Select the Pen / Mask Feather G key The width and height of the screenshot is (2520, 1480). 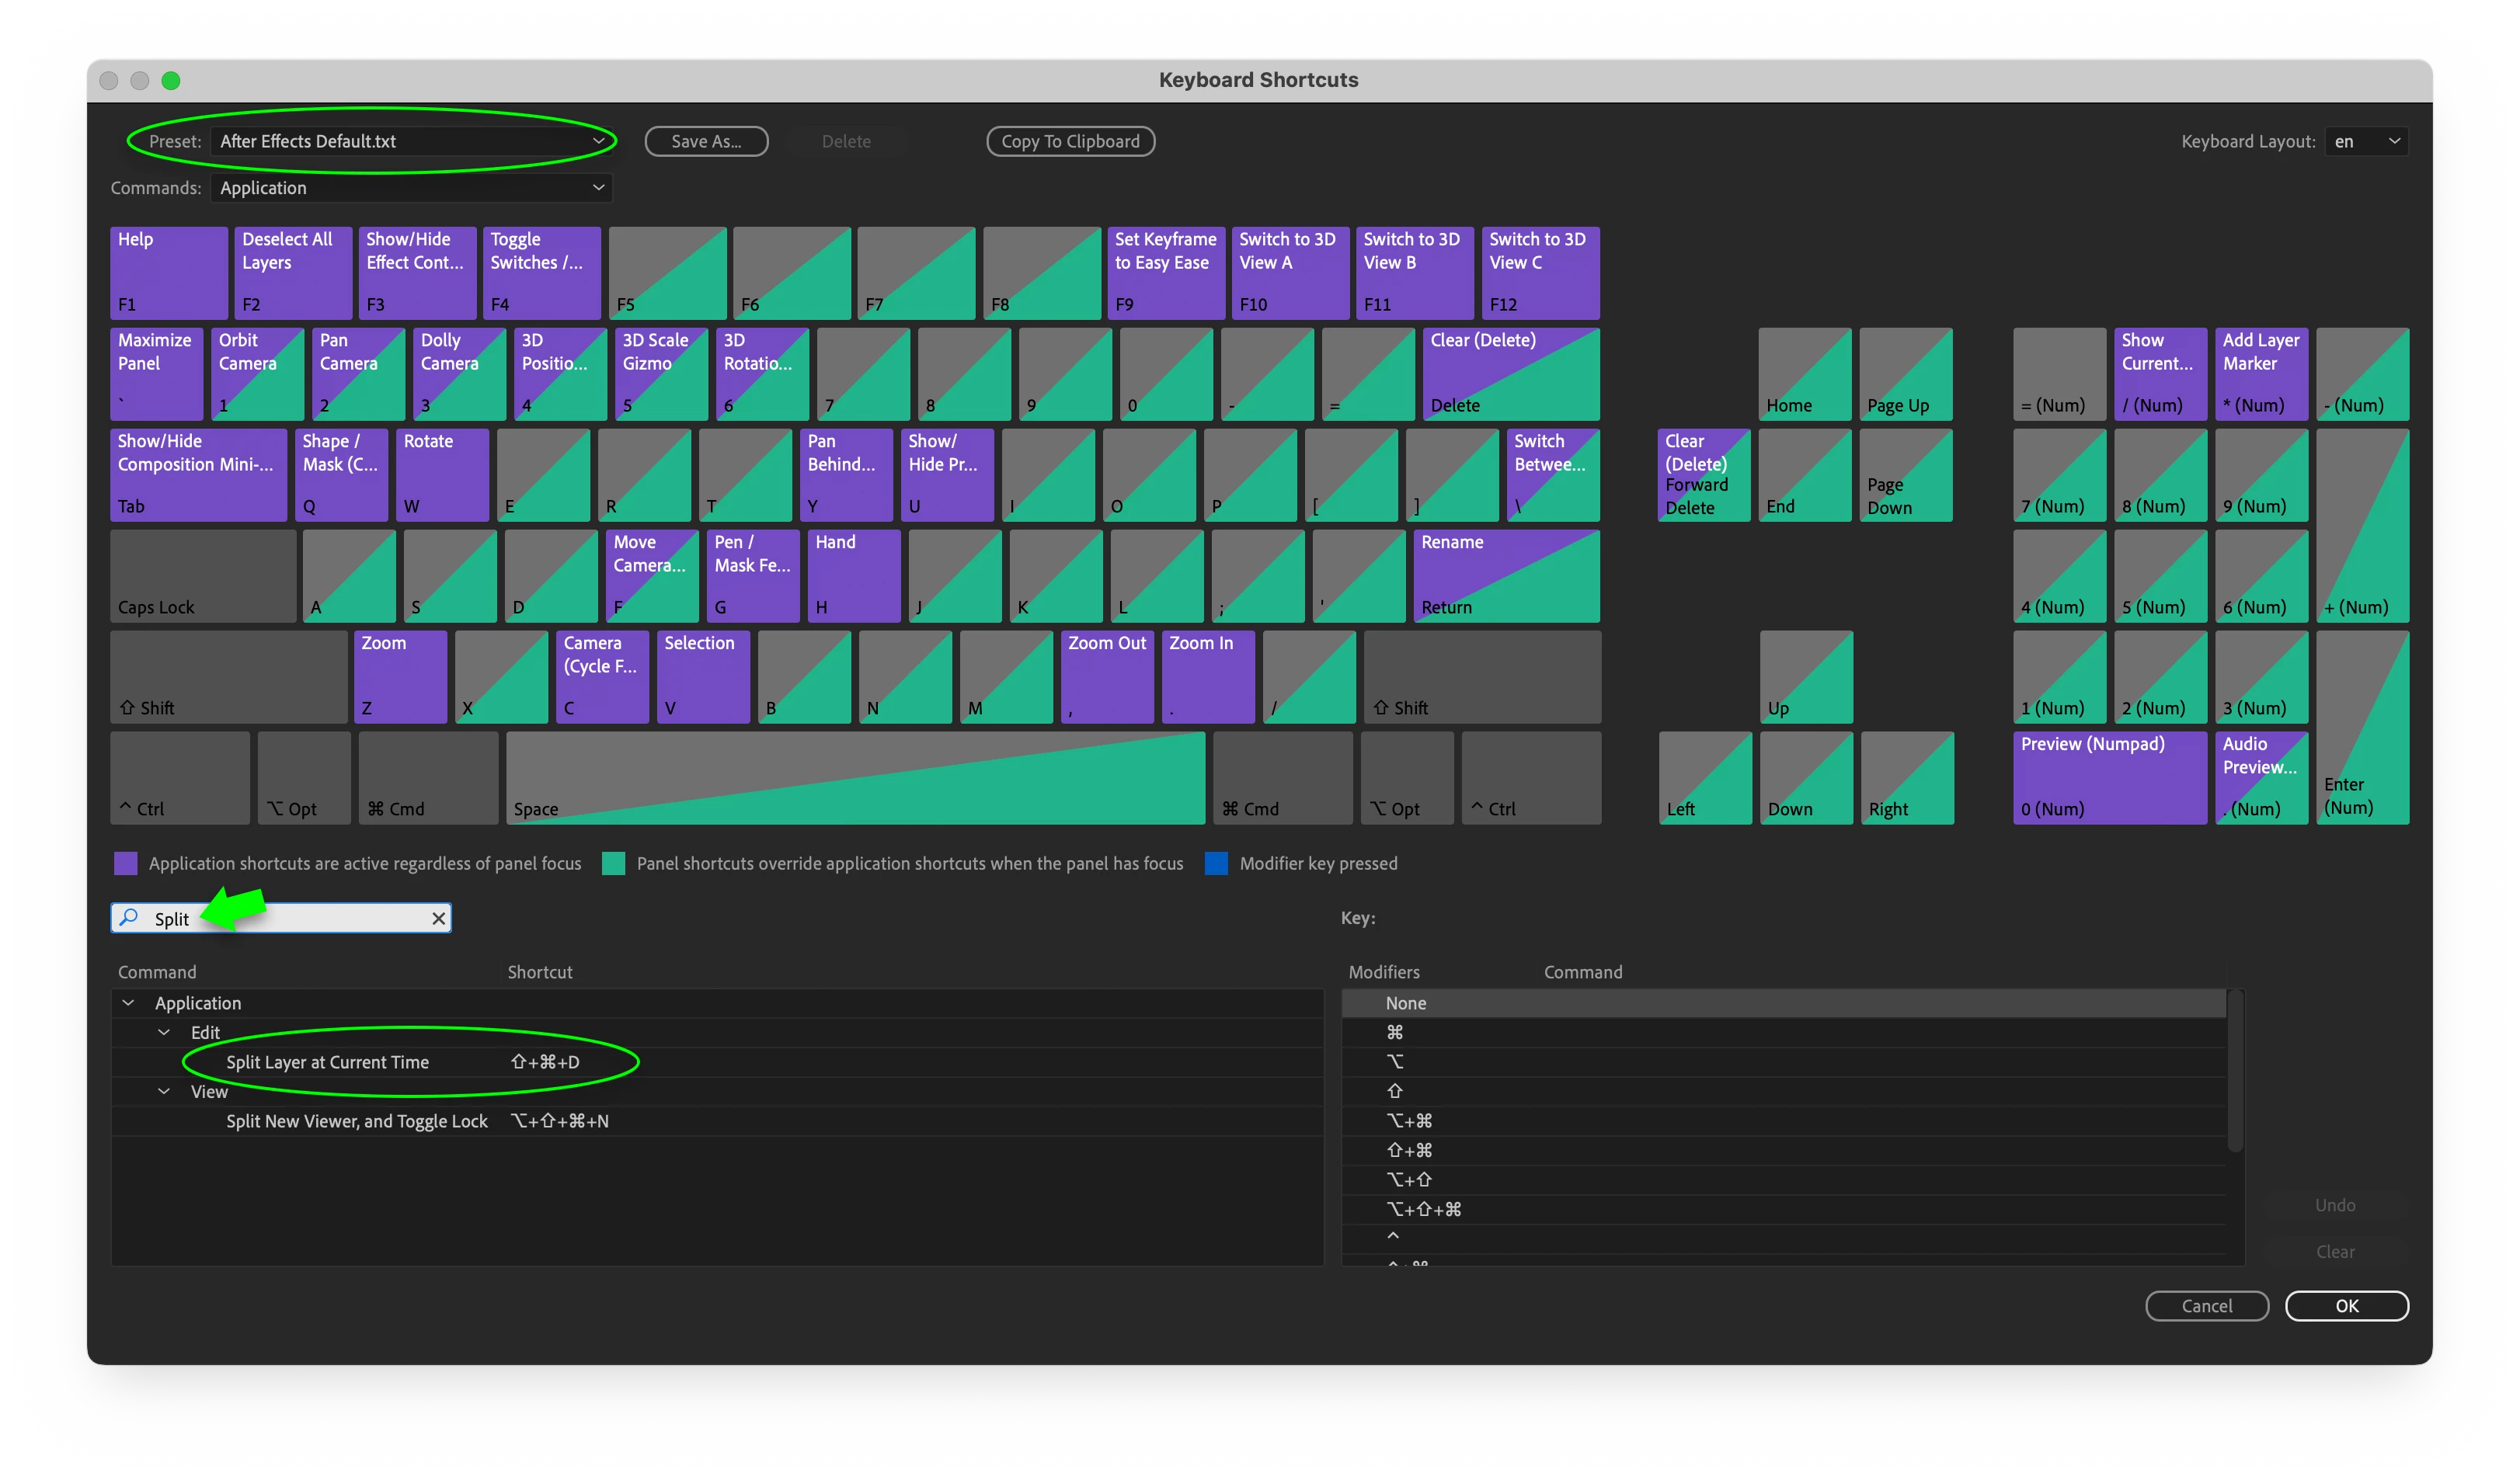(x=752, y=575)
